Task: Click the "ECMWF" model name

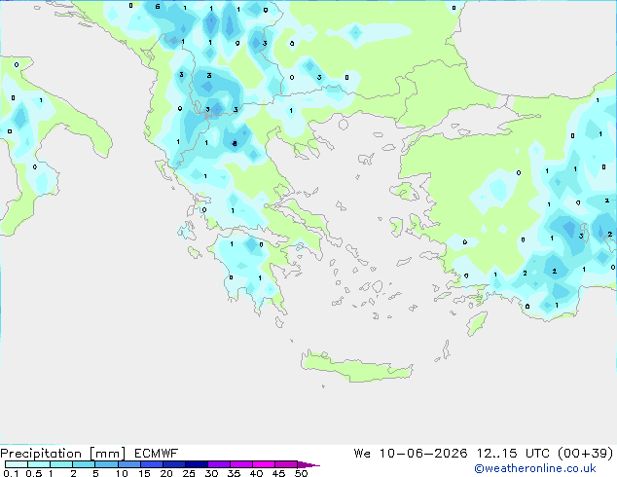Action: coord(157,454)
